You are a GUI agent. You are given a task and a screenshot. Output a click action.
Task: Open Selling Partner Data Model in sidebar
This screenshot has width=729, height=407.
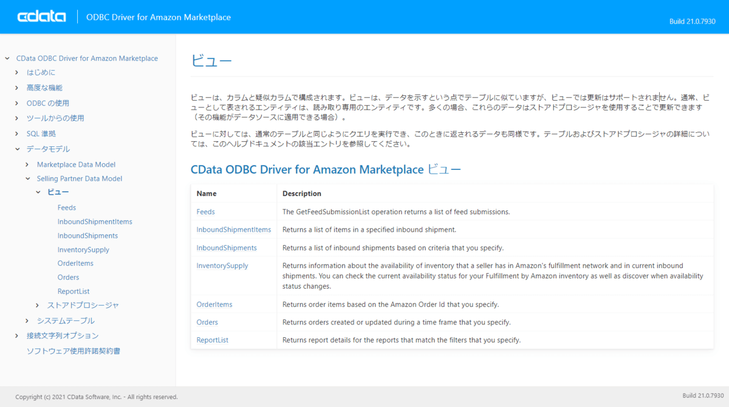click(x=80, y=179)
